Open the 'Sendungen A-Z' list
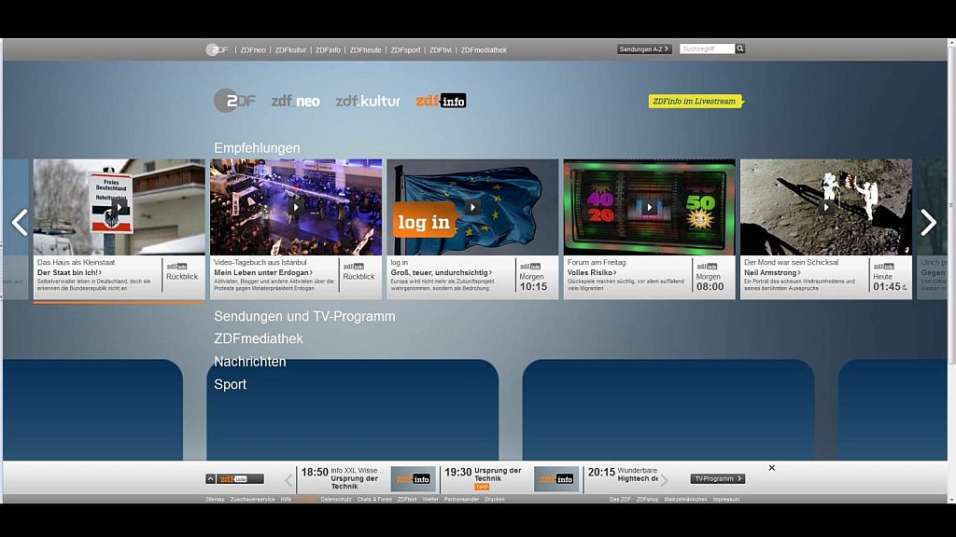 (644, 49)
